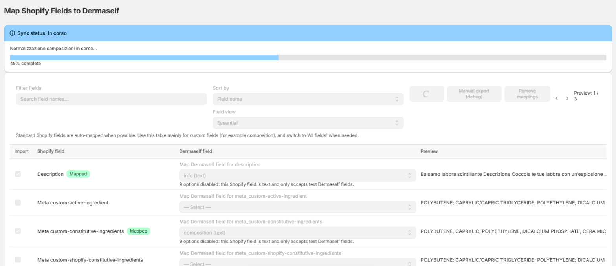Screen dimensions: 616x266
Task: Click the Balsamo labbra scintillante preview text
Action: click(x=514, y=174)
